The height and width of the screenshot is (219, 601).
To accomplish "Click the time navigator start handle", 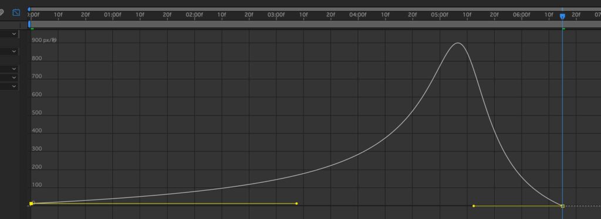I will point(29,9).
